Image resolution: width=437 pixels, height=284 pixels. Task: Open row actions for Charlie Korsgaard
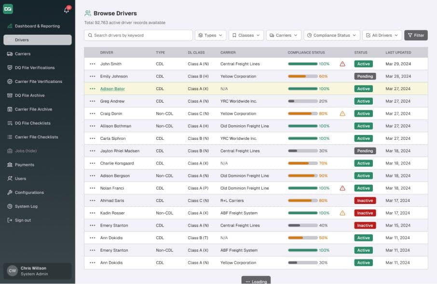tap(93, 163)
